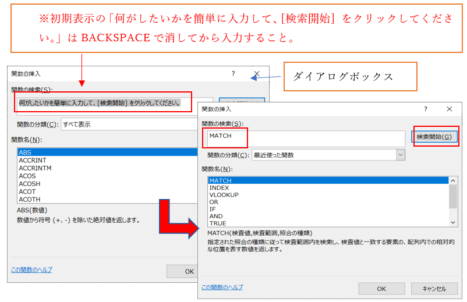Viewport: 467px width, 302px height.
Task: Choose ACOSH from the function list
Action: point(30,184)
